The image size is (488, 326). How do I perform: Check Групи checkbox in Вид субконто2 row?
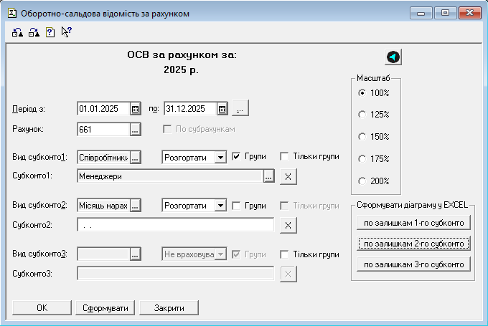click(x=236, y=206)
